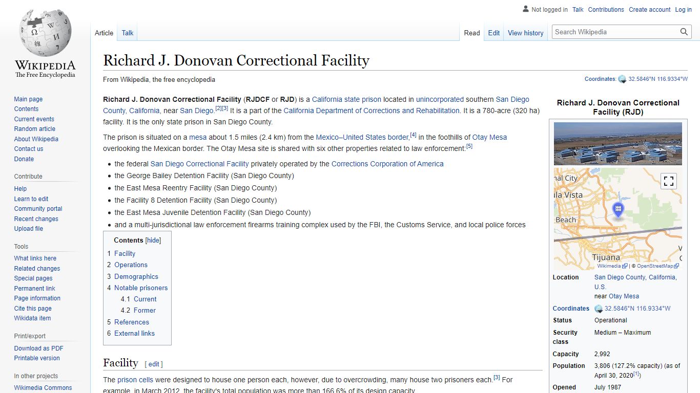700x393 pixels.
Task: Open Recent changes in sidebar
Action: coord(36,219)
